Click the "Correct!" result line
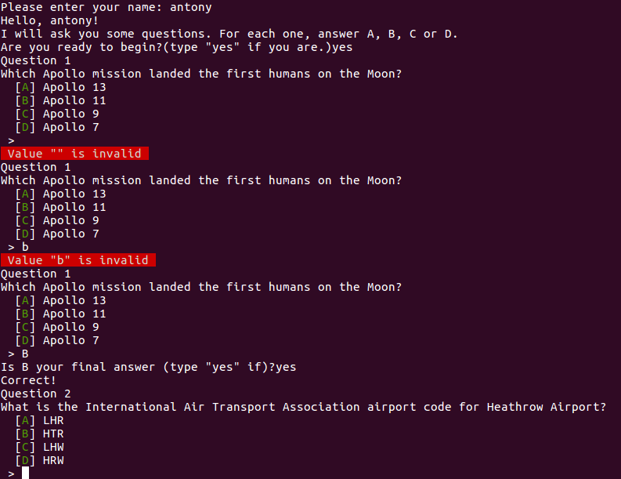This screenshot has height=479, width=621. click(29, 380)
